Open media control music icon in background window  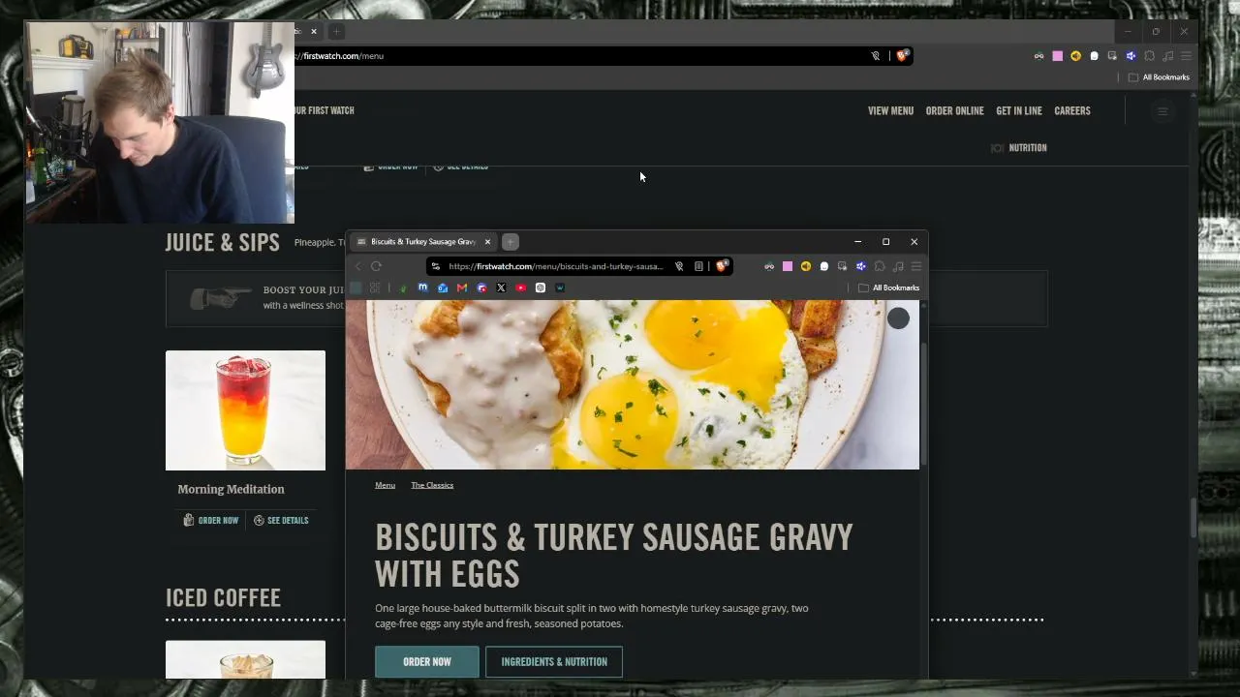pyautogui.click(x=1168, y=56)
